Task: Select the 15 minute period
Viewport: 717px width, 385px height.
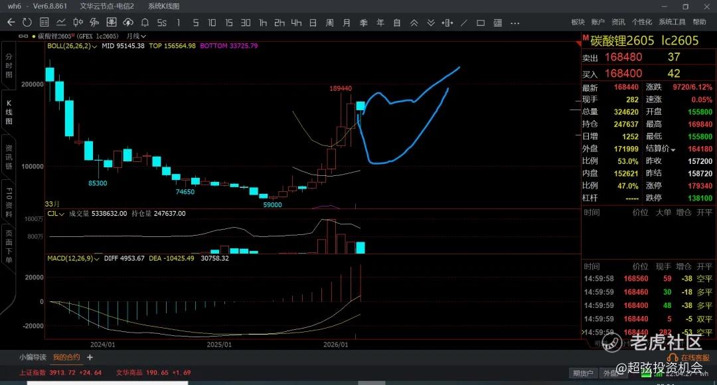Action: click(x=228, y=23)
